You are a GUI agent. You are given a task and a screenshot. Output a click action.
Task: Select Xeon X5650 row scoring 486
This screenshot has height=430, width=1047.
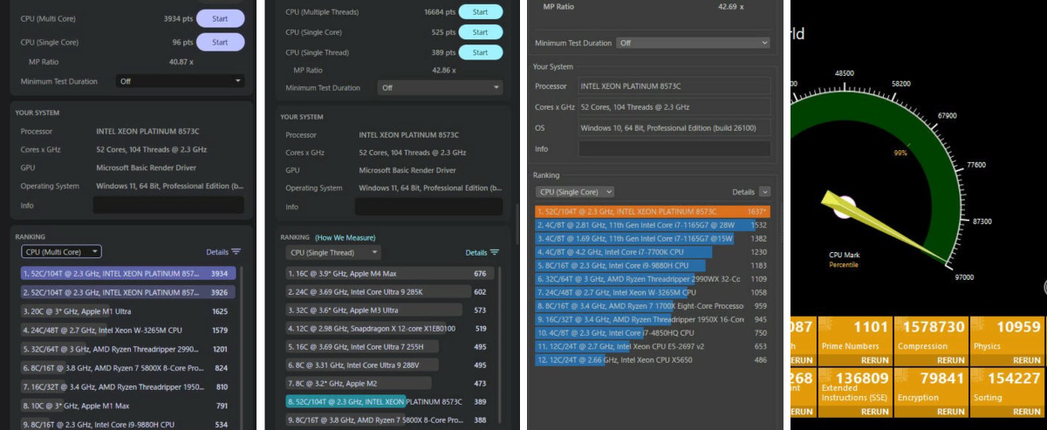click(654, 360)
